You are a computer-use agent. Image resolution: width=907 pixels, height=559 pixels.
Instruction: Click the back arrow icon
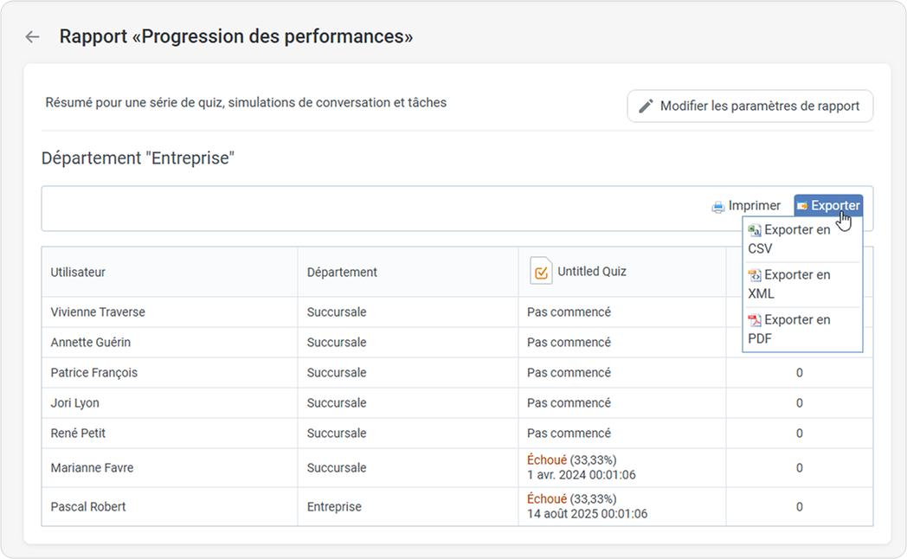click(x=33, y=37)
